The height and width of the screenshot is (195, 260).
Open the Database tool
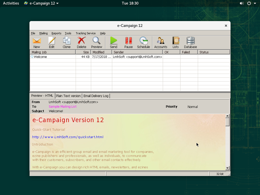coord(190,43)
